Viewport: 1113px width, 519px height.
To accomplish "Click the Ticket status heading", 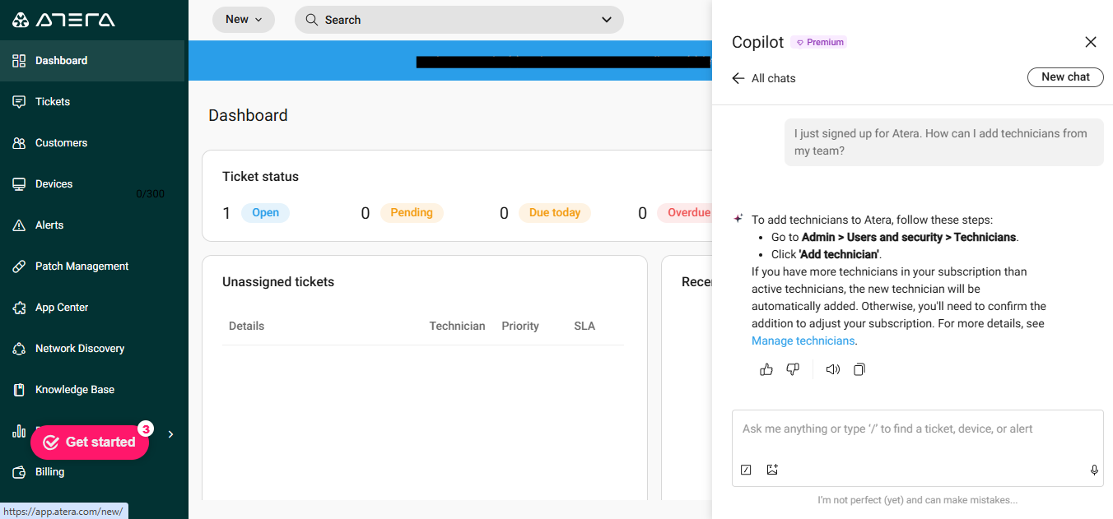I will pyautogui.click(x=260, y=177).
